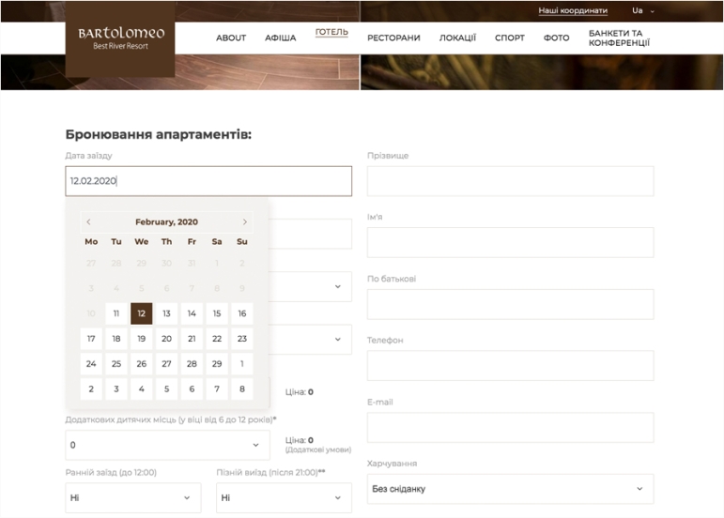Select February 14 in calendar
724x518 pixels.
(192, 313)
